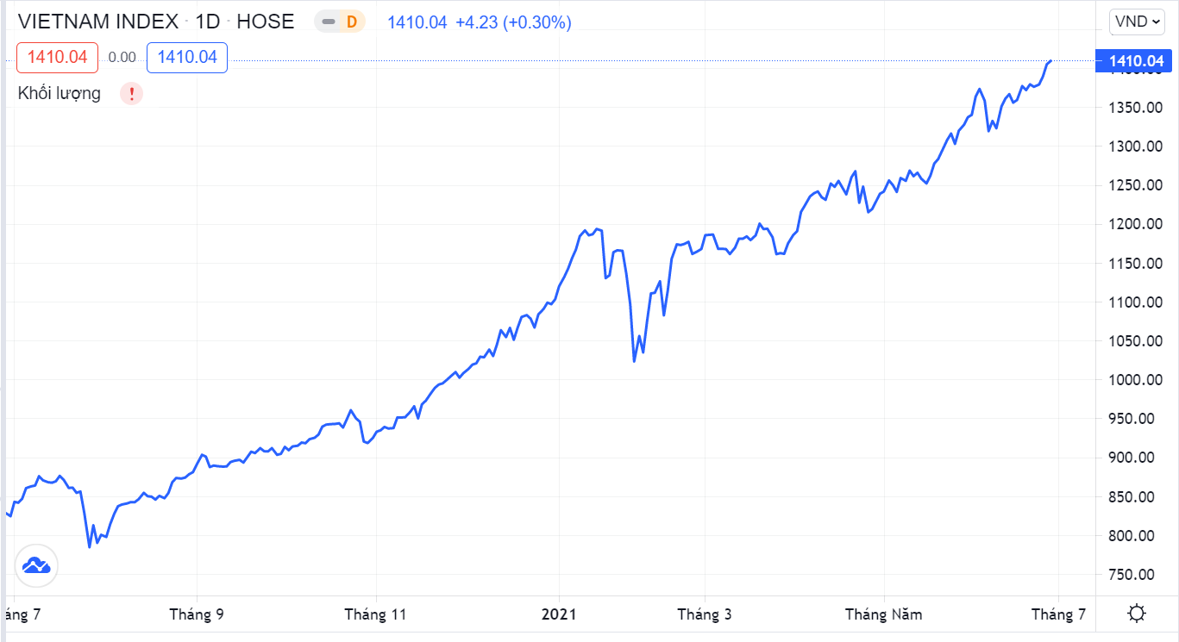Image resolution: width=1179 pixels, height=642 pixels.
Task: Click the red 1410.04 sell price box
Action: [x=58, y=58]
